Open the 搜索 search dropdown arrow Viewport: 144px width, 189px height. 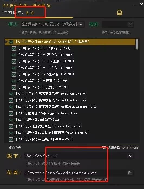130,24
